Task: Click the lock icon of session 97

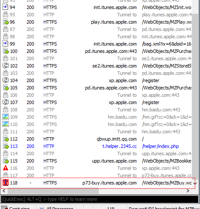Action: click(x=6, y=29)
